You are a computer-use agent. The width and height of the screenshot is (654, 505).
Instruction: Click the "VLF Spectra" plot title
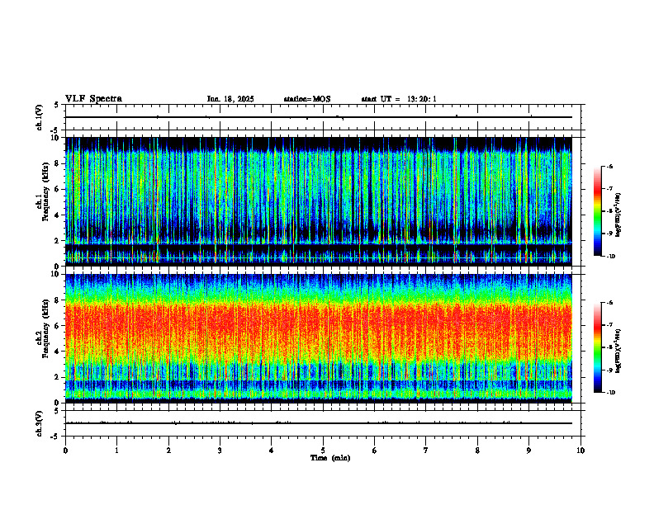click(x=93, y=99)
